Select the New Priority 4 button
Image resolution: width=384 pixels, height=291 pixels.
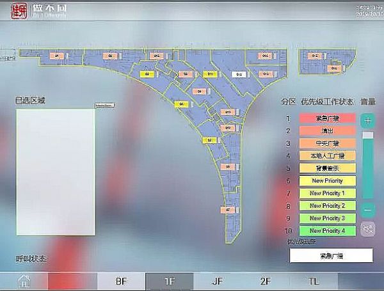click(x=326, y=230)
